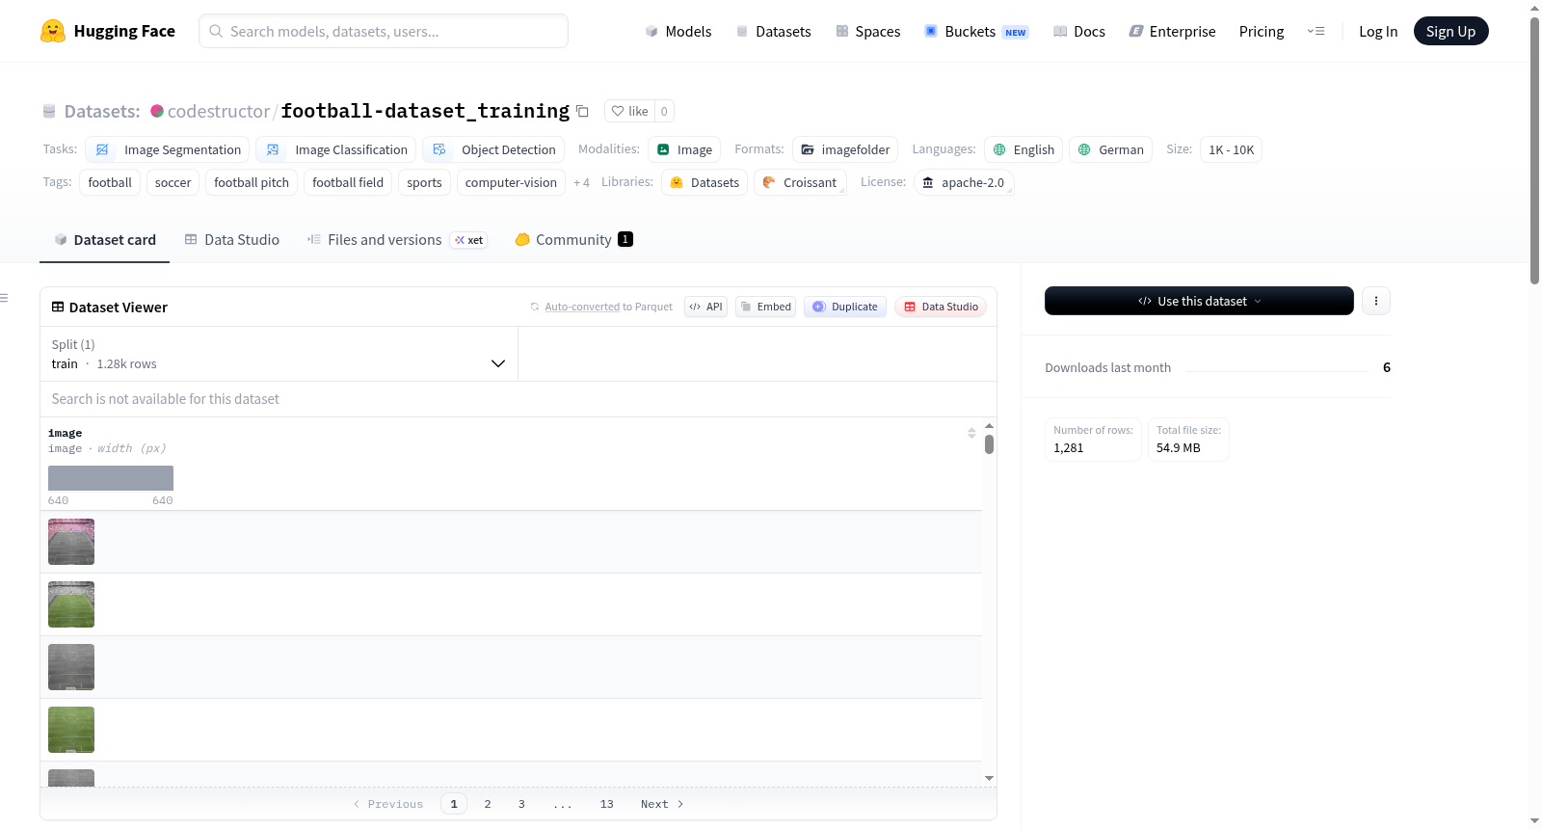Click the Croissant library tag
Viewport: 1542px width, 830px height.
800,182
